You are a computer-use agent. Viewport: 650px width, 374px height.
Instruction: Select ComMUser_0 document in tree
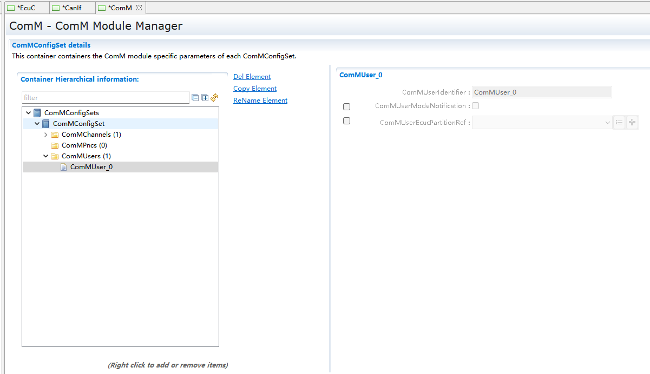(x=91, y=167)
